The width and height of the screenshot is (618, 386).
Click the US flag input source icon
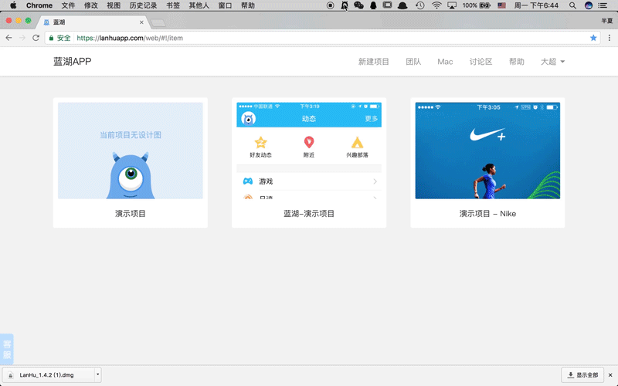501,5
